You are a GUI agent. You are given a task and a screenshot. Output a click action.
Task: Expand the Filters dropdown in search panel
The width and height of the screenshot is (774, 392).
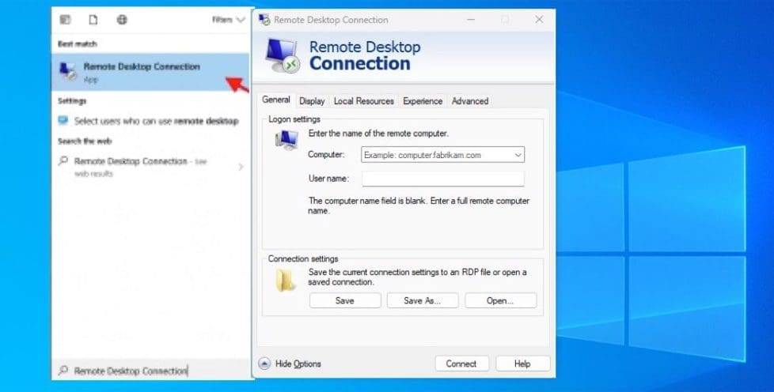point(229,20)
